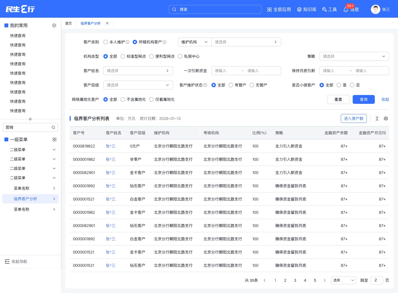Select 私银中心 institution type

click(180, 56)
